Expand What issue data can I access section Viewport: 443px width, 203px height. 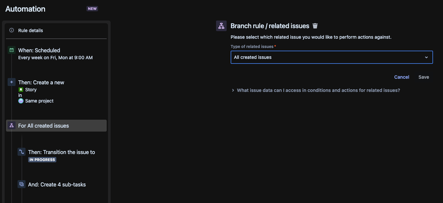click(x=315, y=91)
